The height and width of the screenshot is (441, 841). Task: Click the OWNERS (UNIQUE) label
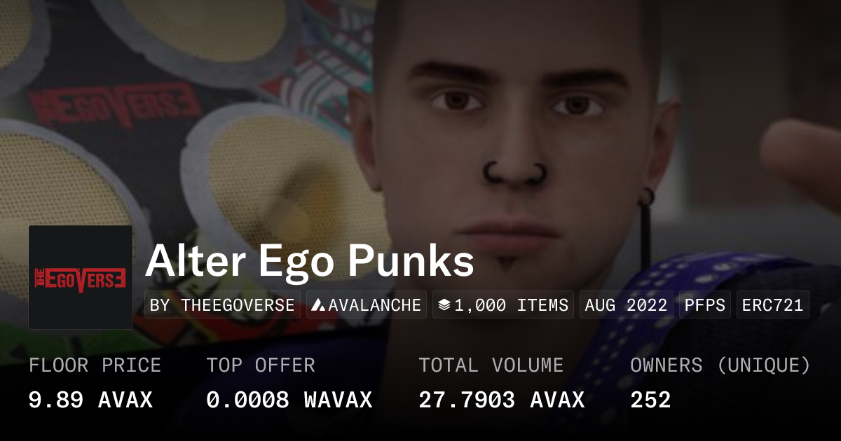pos(720,365)
